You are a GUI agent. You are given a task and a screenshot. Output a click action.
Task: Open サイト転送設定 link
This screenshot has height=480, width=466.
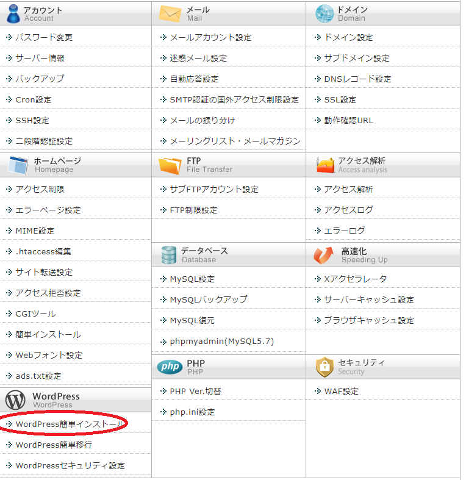tap(44, 272)
